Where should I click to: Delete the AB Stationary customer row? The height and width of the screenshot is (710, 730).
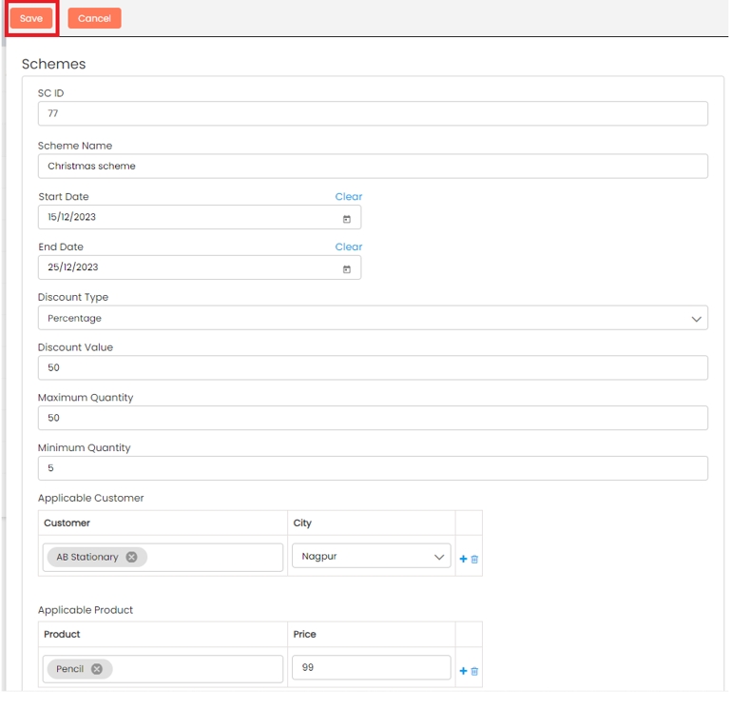[475, 559]
